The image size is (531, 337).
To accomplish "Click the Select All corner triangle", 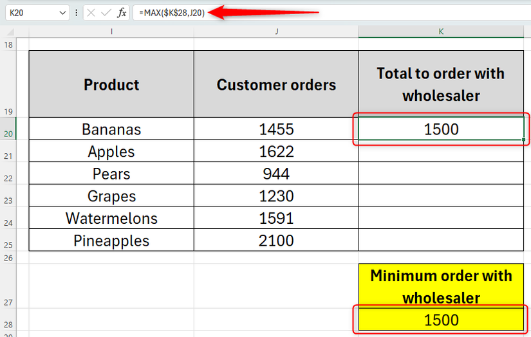I will (10, 32).
